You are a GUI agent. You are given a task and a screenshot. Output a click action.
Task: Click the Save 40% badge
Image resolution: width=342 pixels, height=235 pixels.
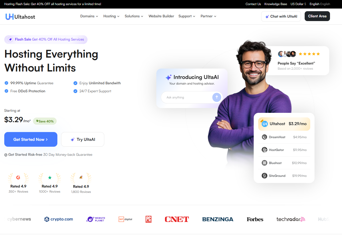point(45,121)
